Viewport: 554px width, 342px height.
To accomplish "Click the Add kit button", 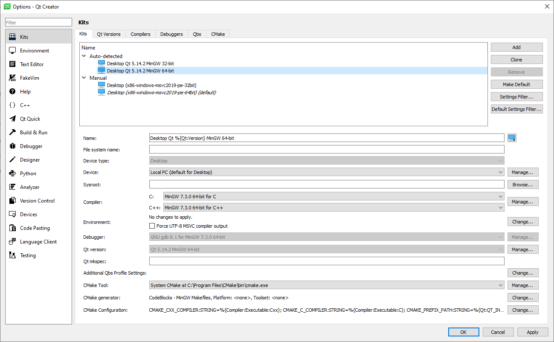I will 516,47.
